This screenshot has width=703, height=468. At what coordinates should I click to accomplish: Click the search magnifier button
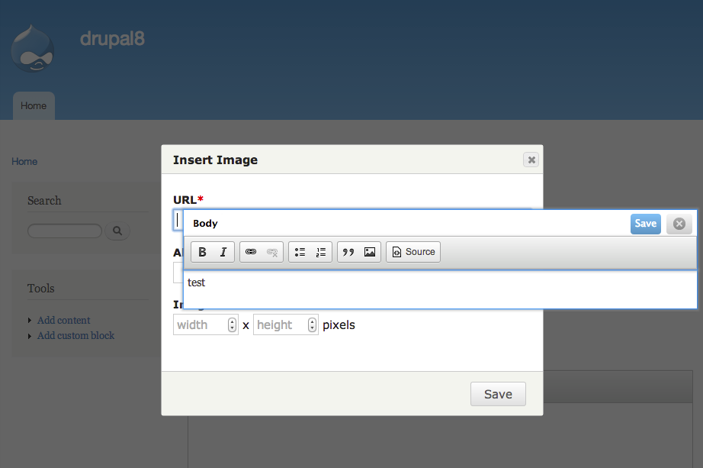point(117,231)
